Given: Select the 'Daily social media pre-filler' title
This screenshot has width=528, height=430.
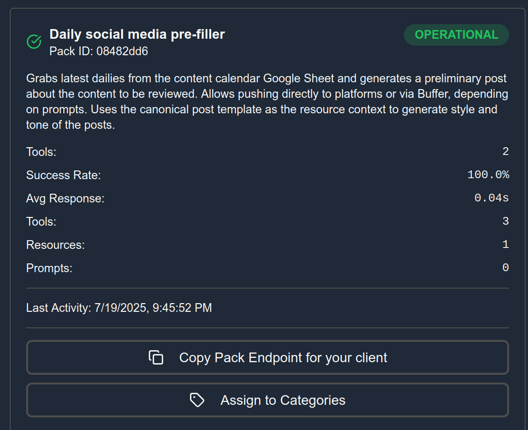Looking at the screenshot, I should click(x=137, y=34).
